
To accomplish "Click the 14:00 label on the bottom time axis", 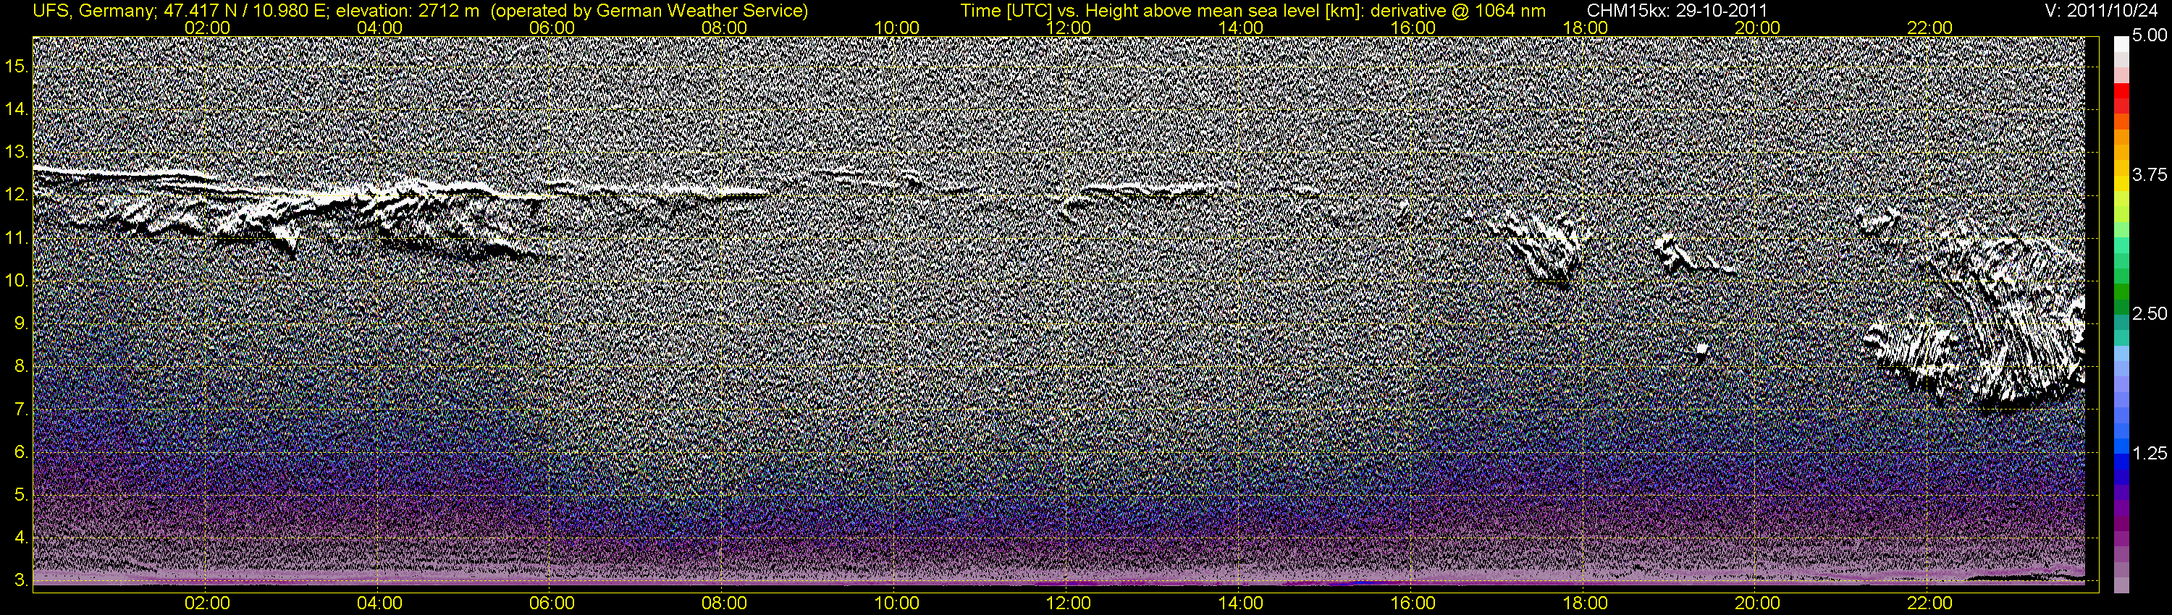I will pos(1241,603).
